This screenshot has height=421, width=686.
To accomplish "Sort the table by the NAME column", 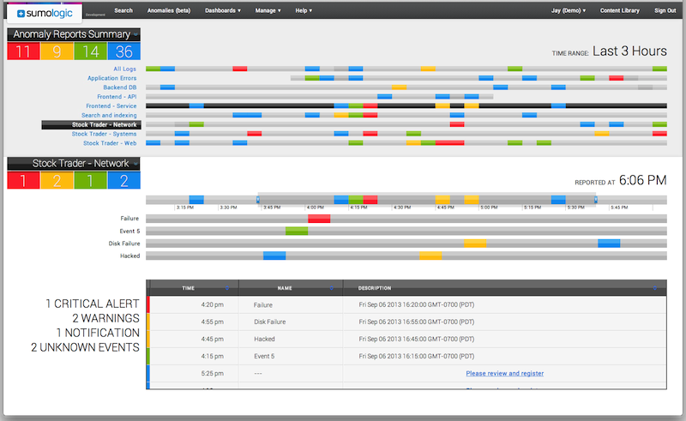I will [285, 288].
